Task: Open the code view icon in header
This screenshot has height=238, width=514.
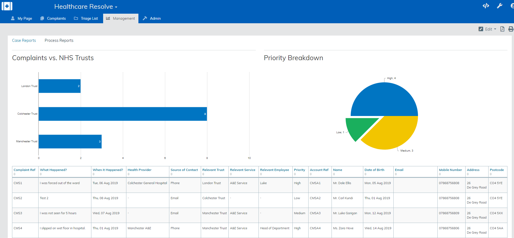Action: 486,6
